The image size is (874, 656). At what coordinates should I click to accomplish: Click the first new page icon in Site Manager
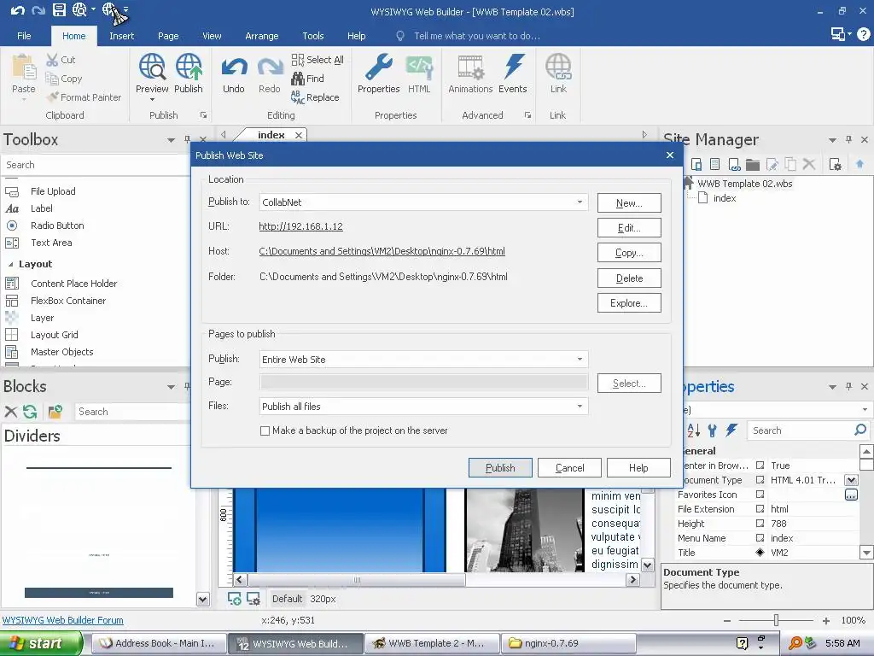(x=696, y=164)
